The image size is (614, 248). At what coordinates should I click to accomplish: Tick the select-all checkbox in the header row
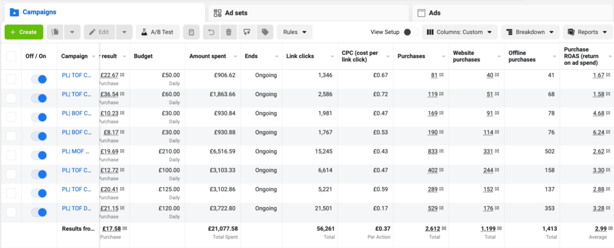[x=11, y=56]
